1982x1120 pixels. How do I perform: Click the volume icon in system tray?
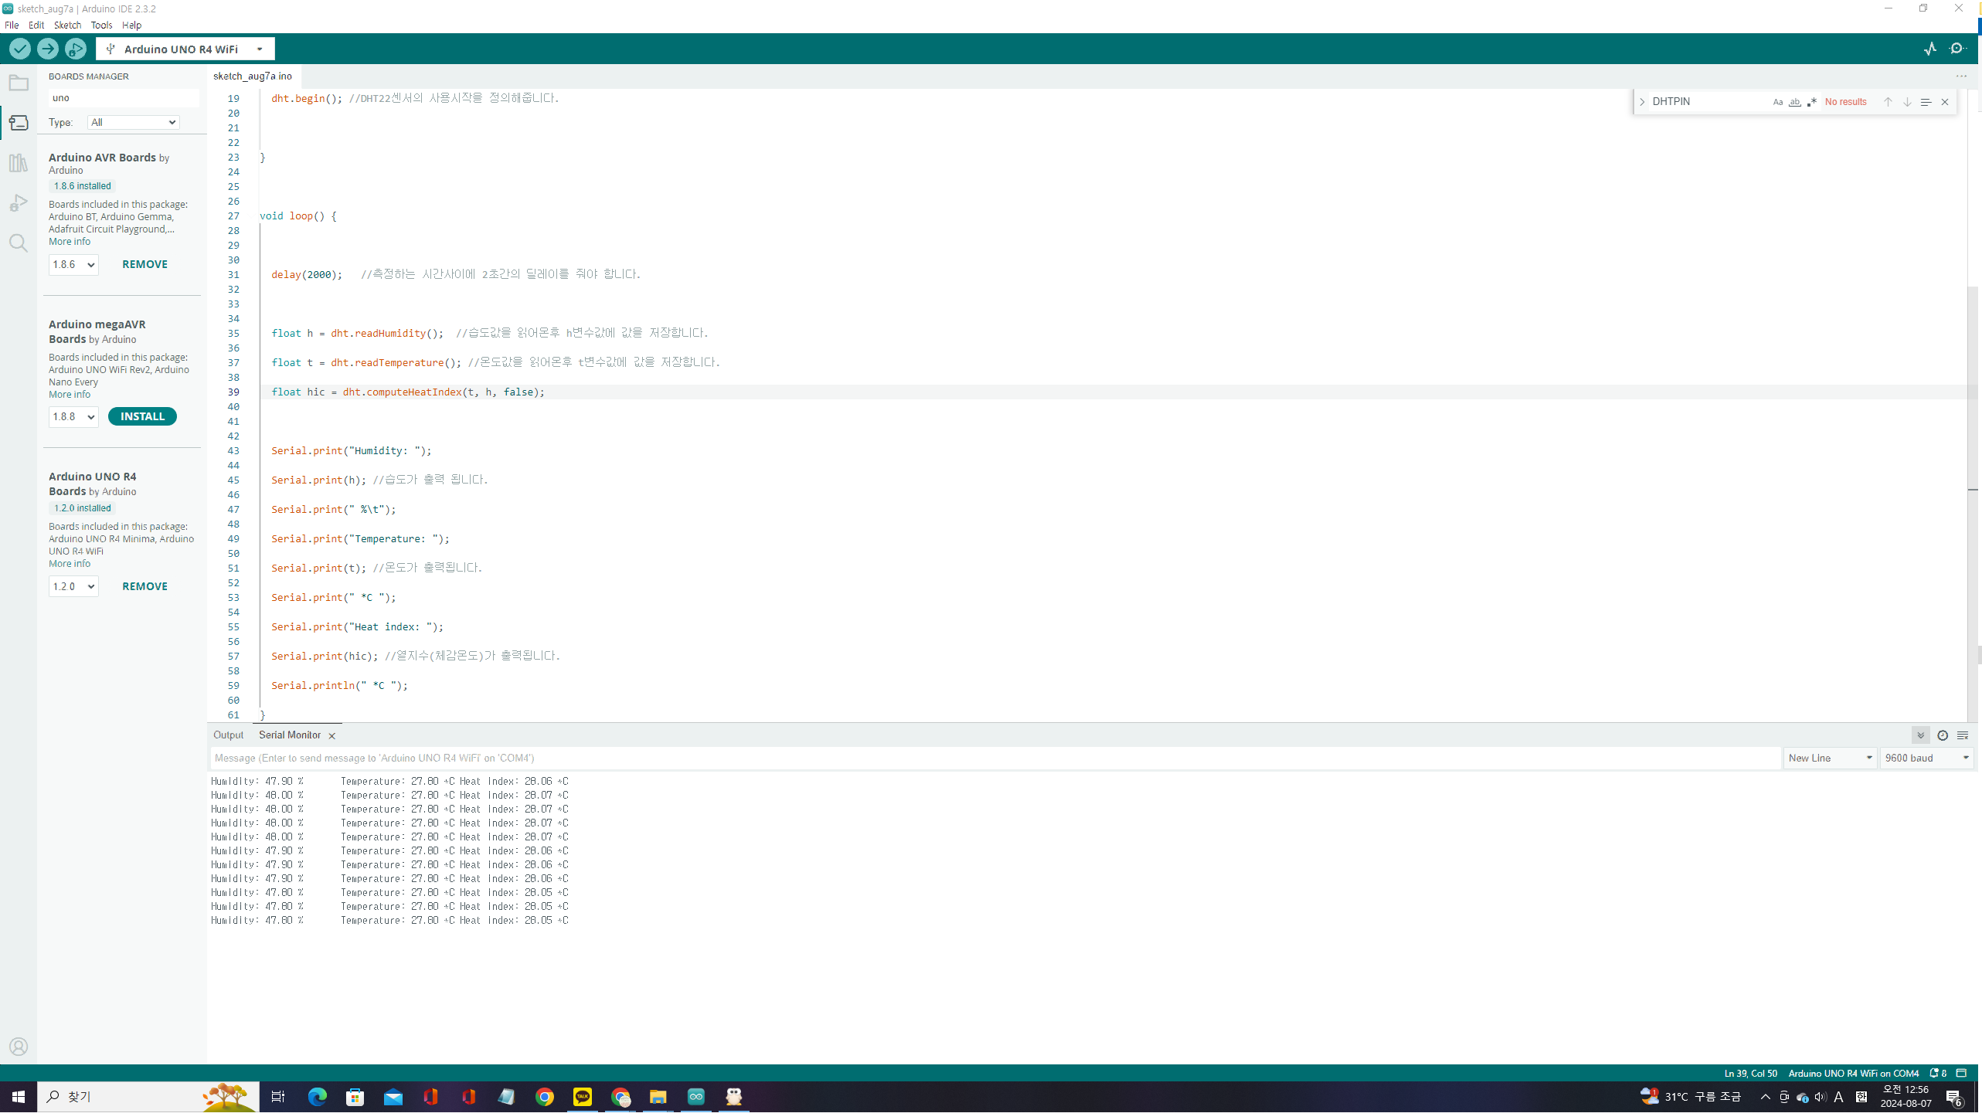[x=1821, y=1097]
